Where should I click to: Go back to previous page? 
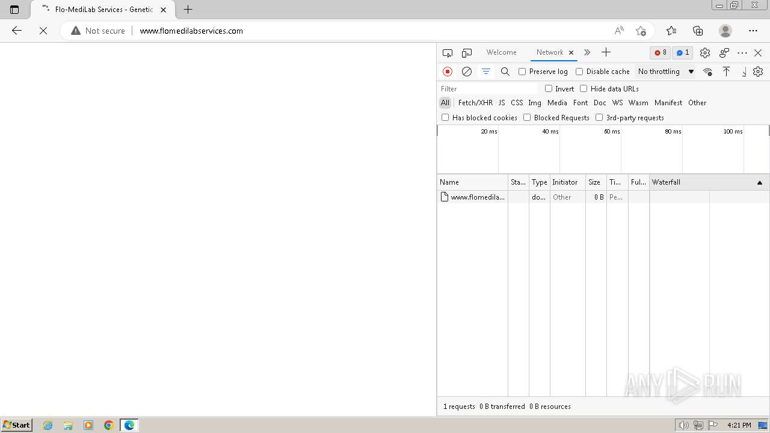click(17, 31)
